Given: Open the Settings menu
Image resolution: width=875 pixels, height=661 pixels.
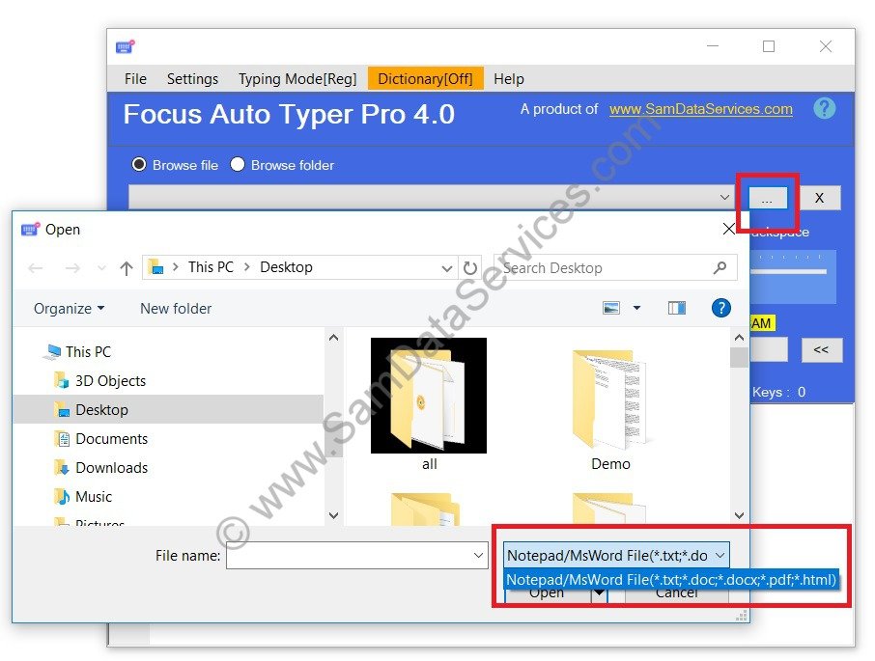Looking at the screenshot, I should 192,78.
